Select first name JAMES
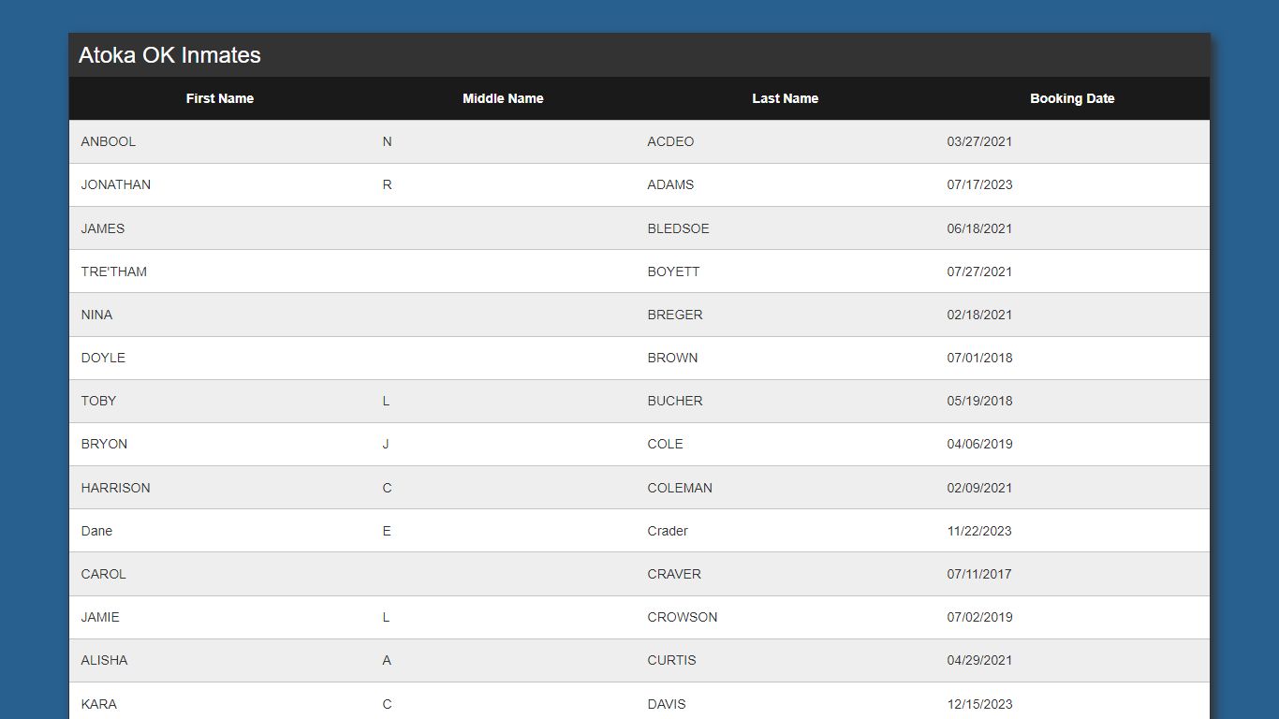1279x719 pixels. click(x=103, y=228)
